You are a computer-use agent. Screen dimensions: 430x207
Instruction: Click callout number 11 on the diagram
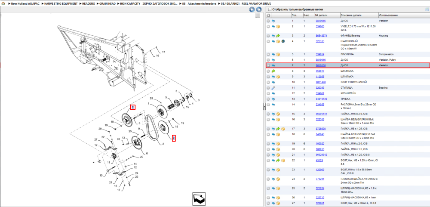109,163
